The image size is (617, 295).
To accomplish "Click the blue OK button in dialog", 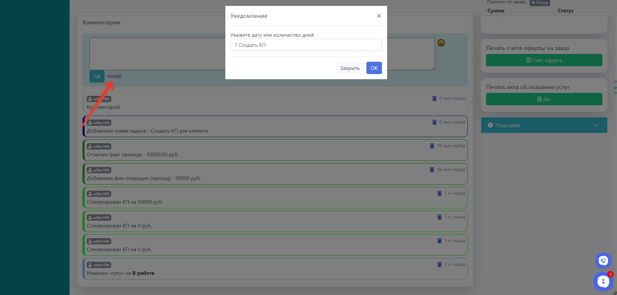I will pyautogui.click(x=374, y=68).
